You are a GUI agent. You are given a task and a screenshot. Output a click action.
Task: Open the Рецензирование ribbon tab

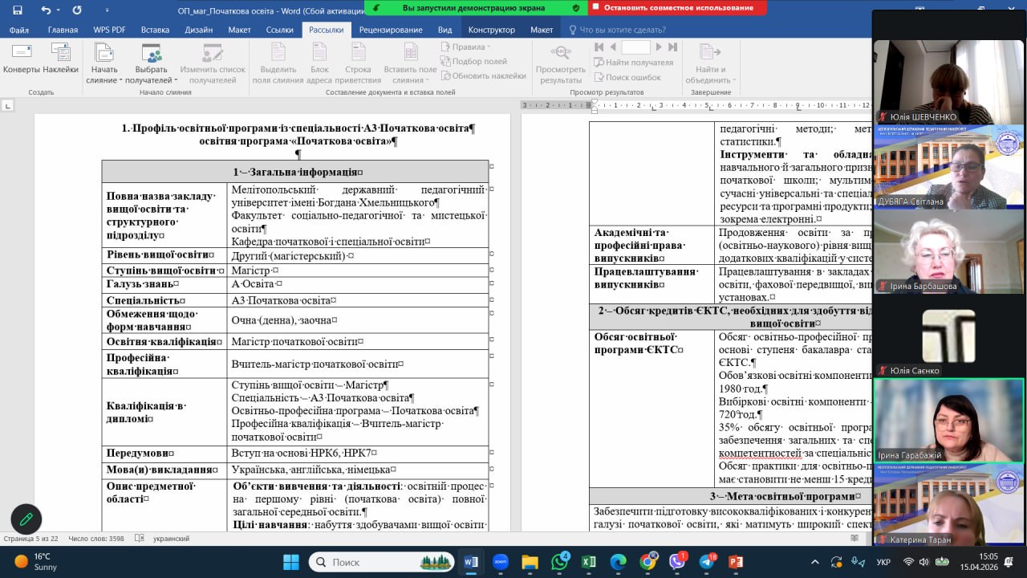pyautogui.click(x=390, y=30)
